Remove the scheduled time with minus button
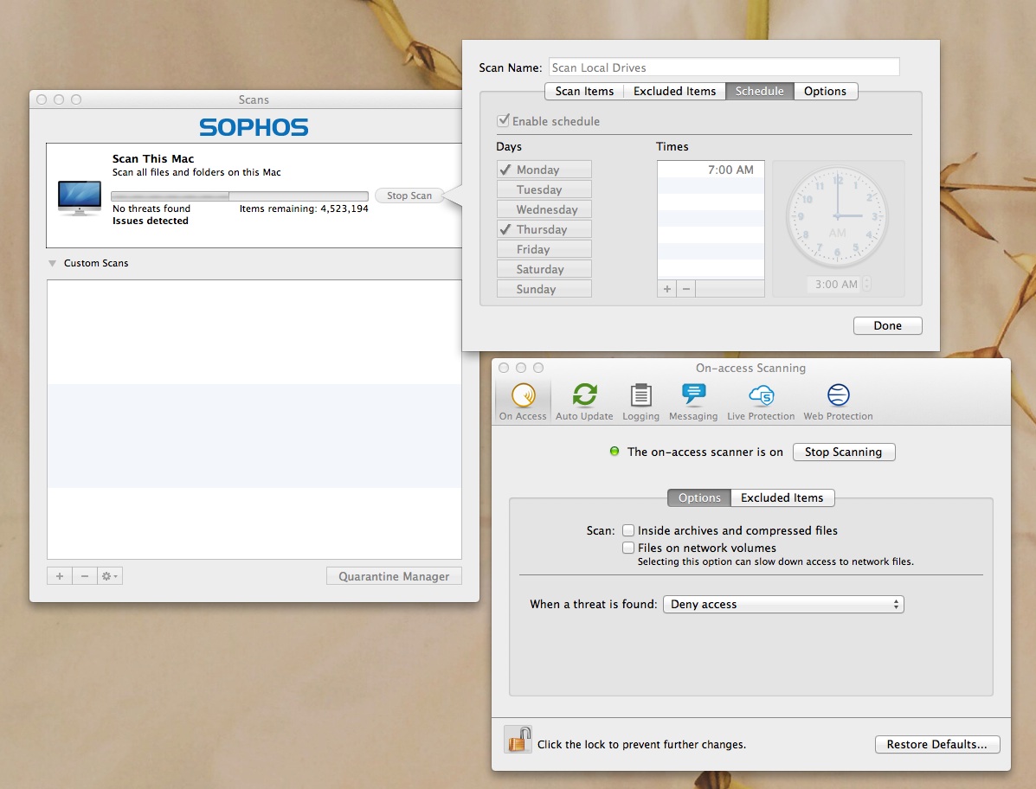Image resolution: width=1036 pixels, height=789 pixels. point(685,289)
